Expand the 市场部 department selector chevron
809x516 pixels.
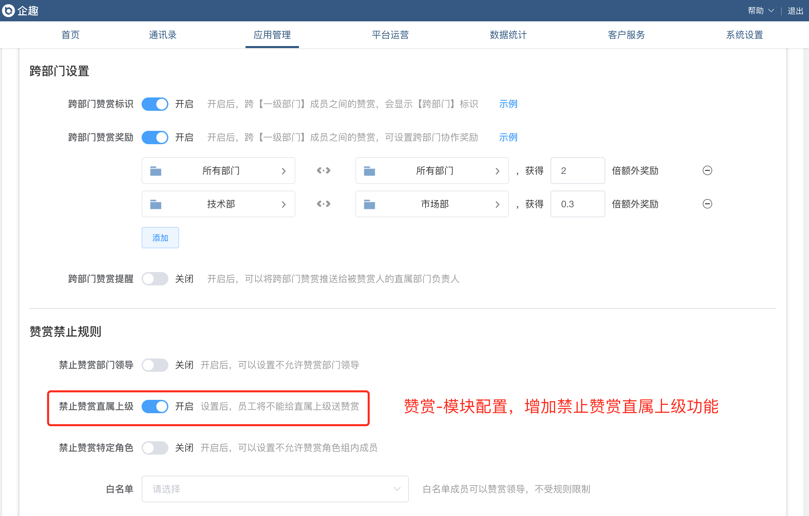[x=497, y=204]
